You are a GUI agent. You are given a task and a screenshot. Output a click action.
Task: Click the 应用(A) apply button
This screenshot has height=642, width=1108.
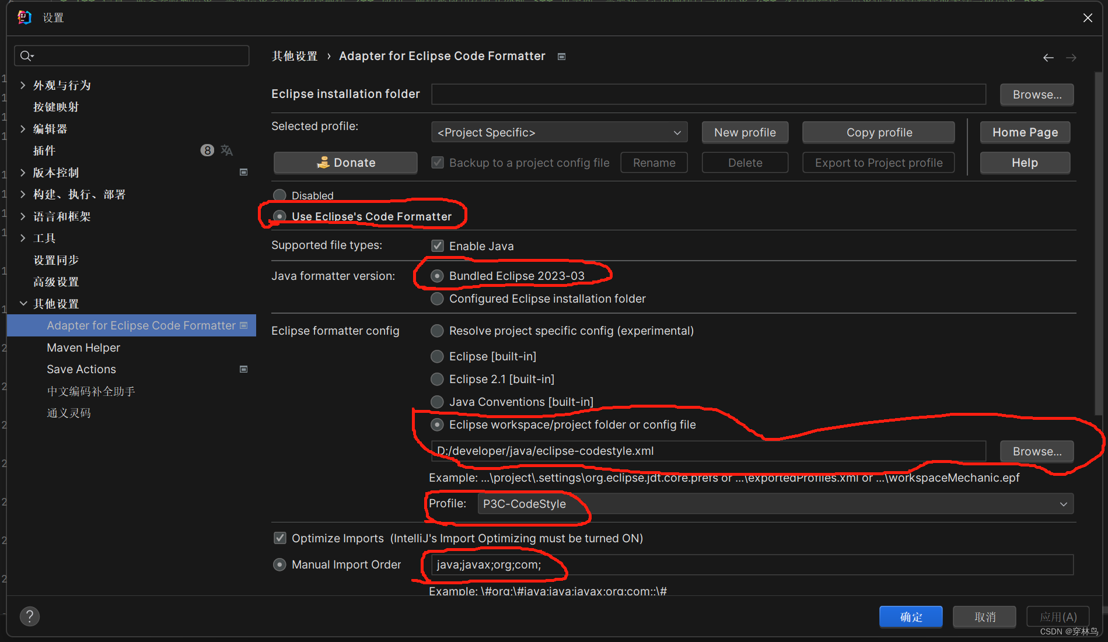click(1058, 617)
